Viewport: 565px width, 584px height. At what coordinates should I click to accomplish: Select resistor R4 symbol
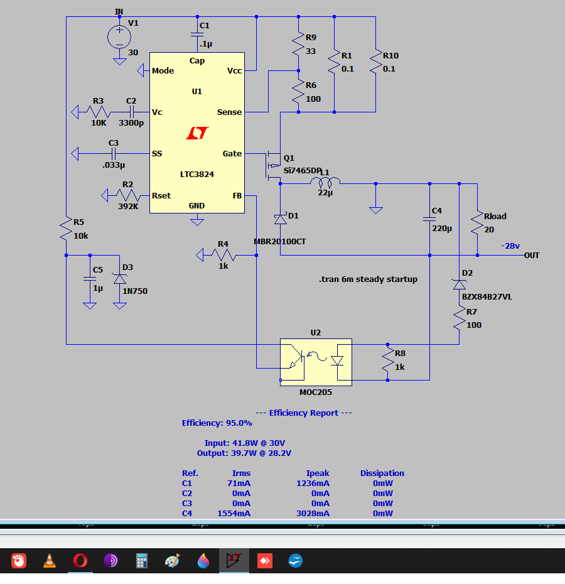pos(223,255)
